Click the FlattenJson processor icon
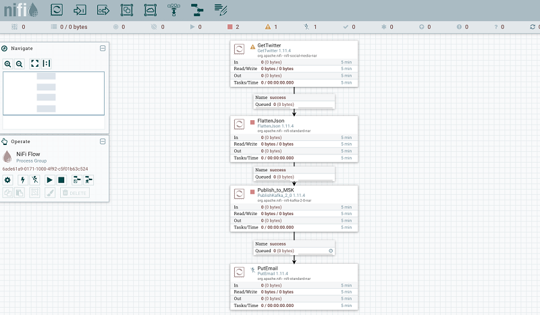This screenshot has height=315, width=540. click(240, 124)
